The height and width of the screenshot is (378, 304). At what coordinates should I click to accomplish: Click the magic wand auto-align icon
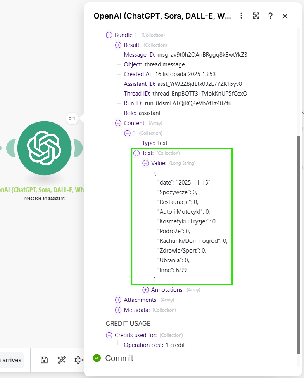pos(62,360)
